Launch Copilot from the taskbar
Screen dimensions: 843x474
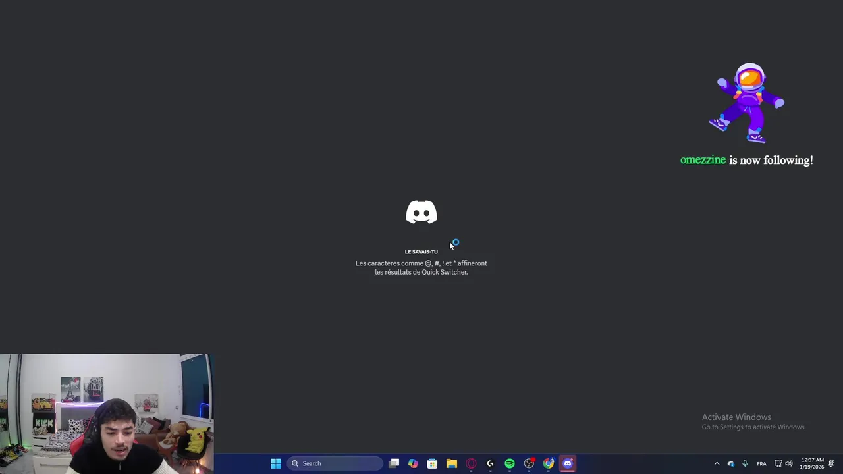click(413, 463)
